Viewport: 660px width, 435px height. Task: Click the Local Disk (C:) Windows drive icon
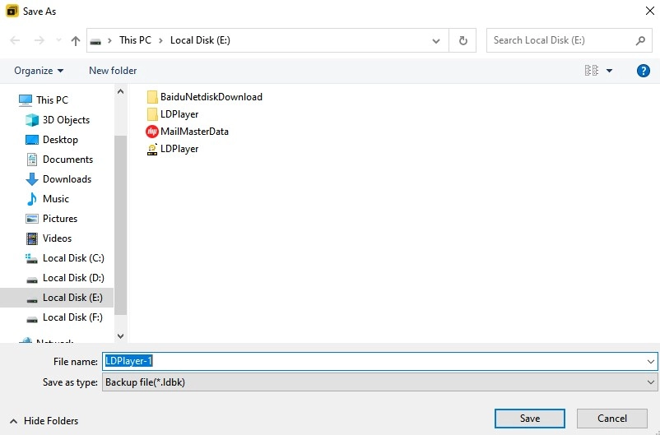32,258
